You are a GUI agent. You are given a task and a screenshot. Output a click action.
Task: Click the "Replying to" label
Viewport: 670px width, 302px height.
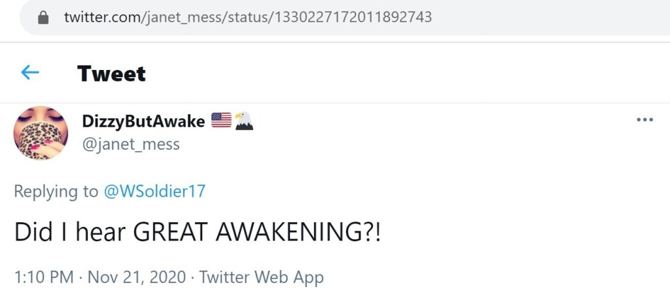56,192
